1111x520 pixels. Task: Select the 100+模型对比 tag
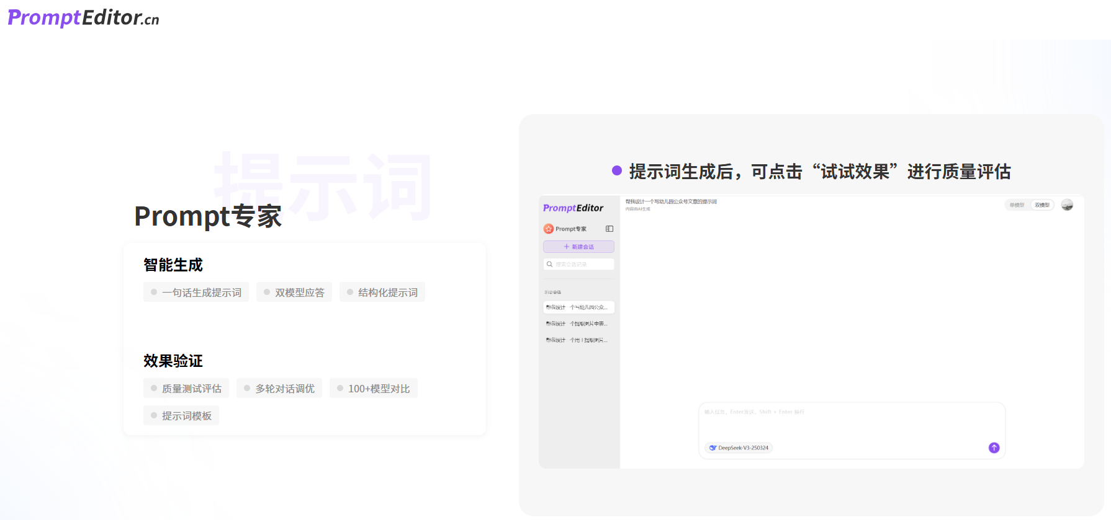(x=374, y=388)
